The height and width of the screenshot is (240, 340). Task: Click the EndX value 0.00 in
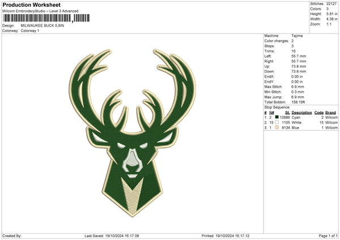coord(297,76)
